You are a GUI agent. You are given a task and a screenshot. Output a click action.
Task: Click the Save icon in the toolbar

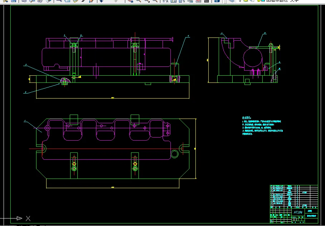[x=14, y=1]
